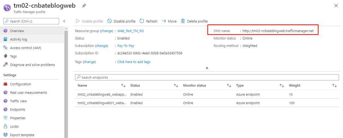This screenshot has height=138, width=343.
Task: Click the Delete profile trash icon
Action: pos(183,21)
